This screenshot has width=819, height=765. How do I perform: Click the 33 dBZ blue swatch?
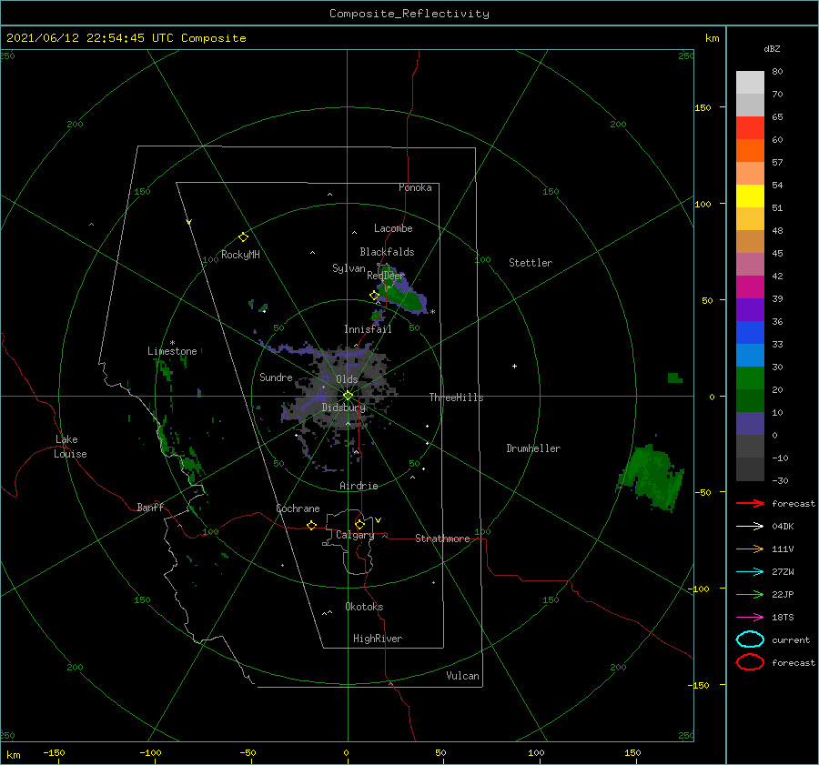pyautogui.click(x=750, y=333)
